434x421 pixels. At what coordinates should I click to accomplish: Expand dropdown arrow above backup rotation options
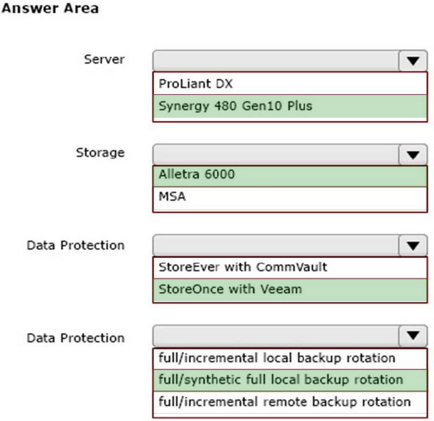click(x=413, y=337)
